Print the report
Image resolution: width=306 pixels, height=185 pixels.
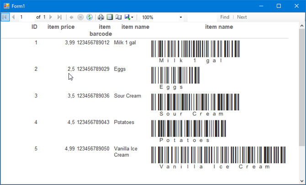pyautogui.click(x=100, y=17)
